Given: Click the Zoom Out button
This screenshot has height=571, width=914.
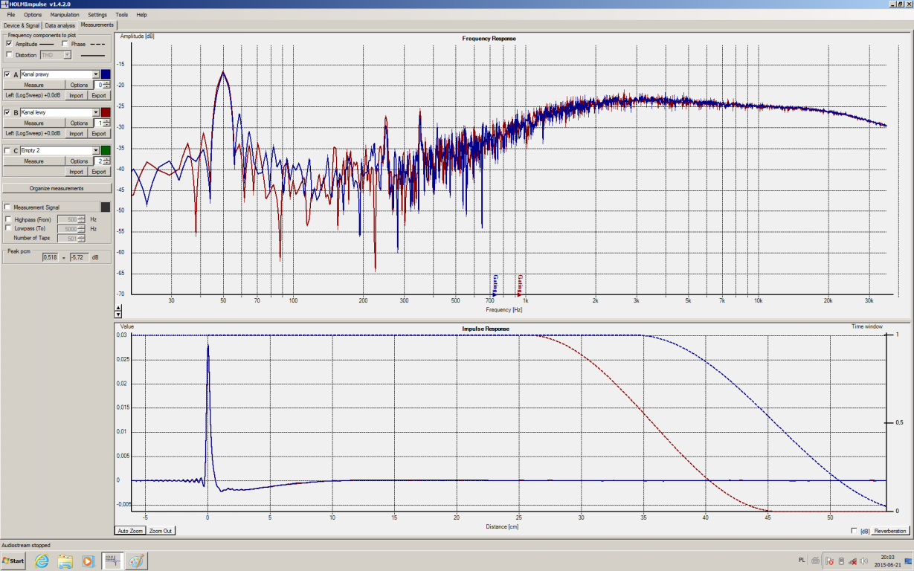Looking at the screenshot, I should 161,531.
